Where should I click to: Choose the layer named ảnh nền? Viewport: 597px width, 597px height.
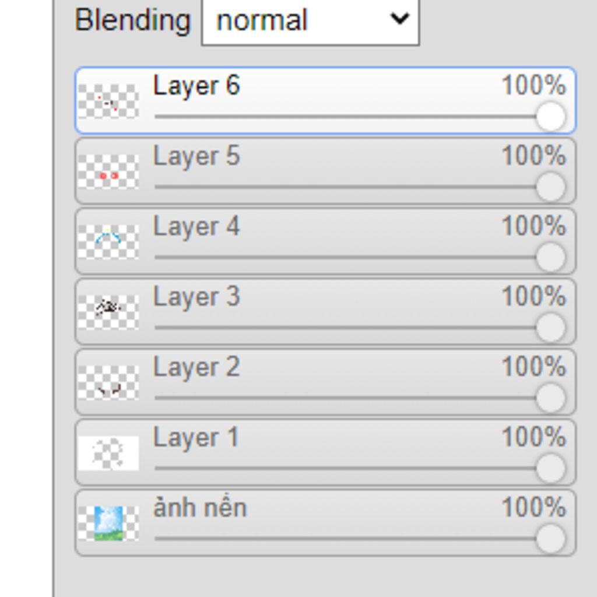coord(199,508)
